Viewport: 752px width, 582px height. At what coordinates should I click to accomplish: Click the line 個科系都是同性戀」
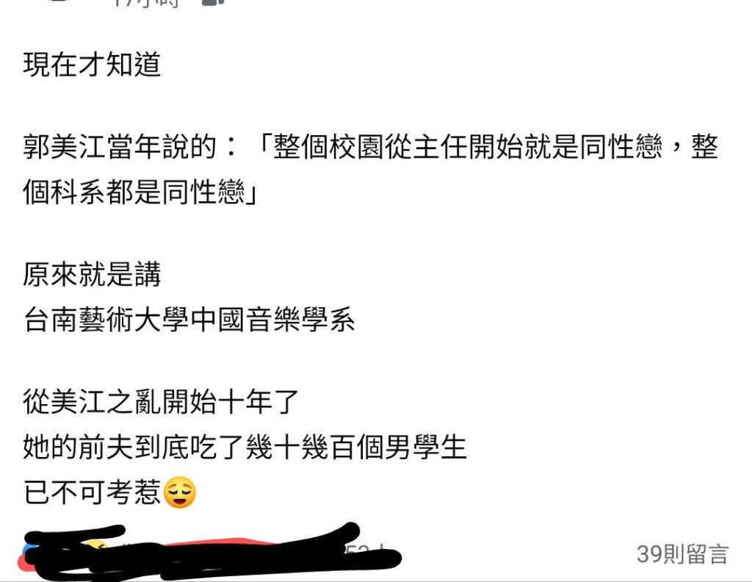[140, 192]
